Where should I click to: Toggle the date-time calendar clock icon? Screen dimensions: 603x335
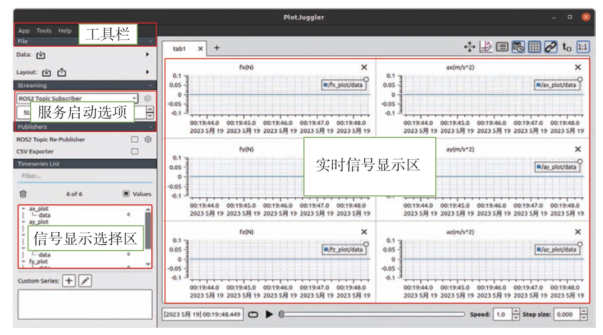(x=517, y=47)
